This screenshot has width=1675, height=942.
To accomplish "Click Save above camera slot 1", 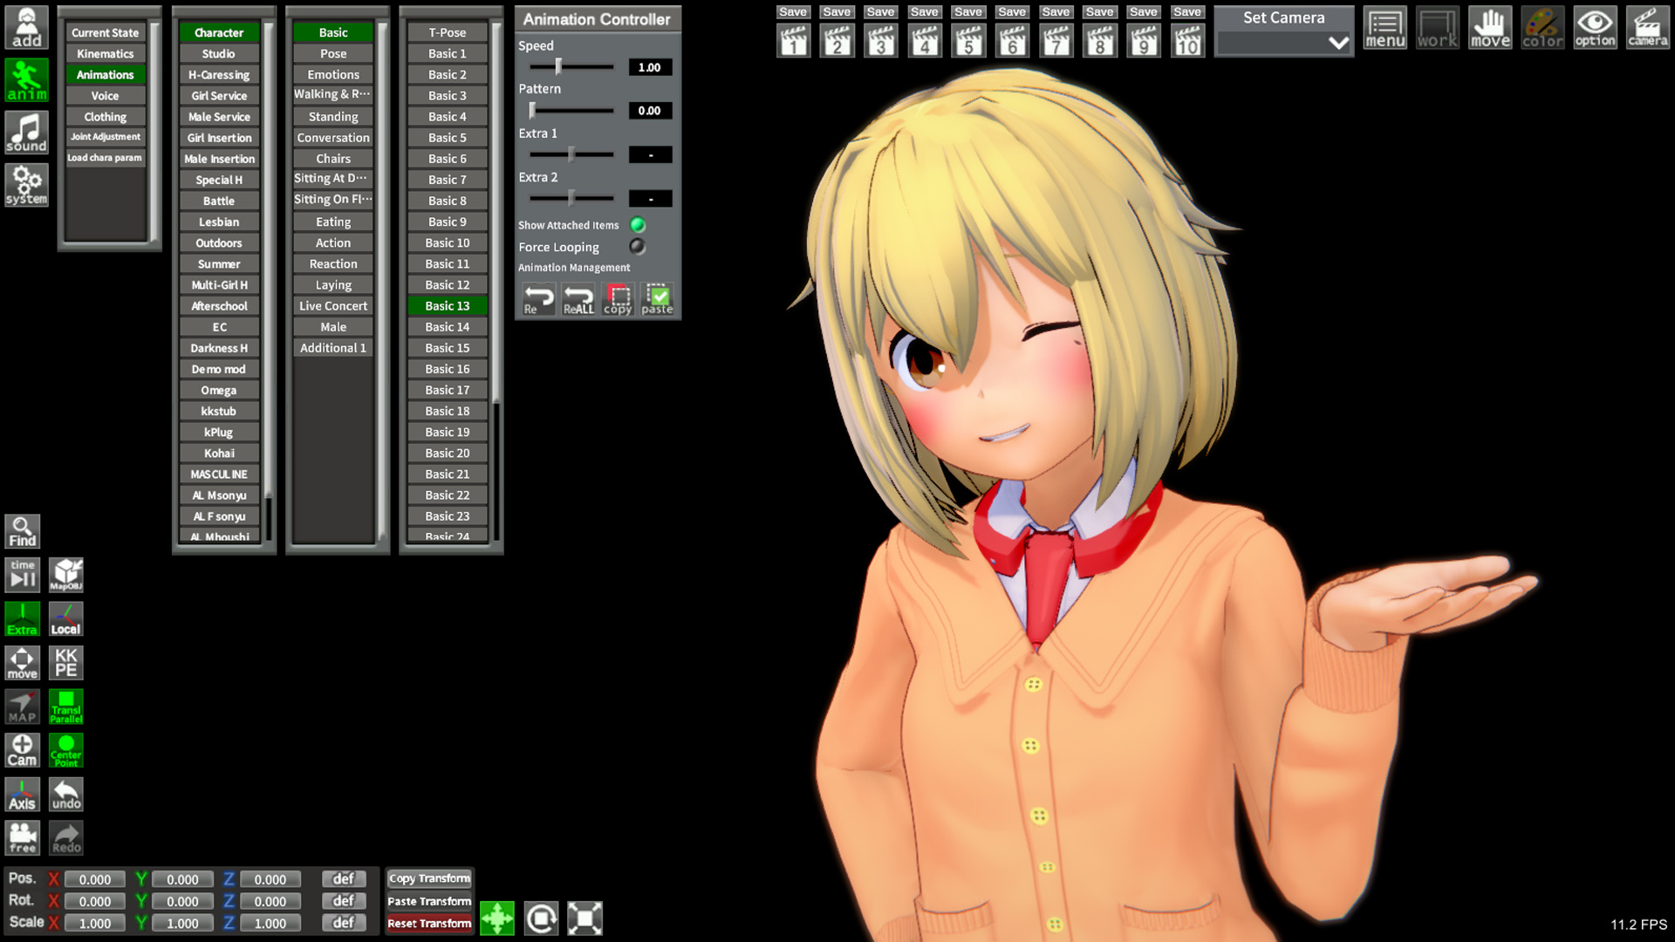I will click(x=793, y=12).
